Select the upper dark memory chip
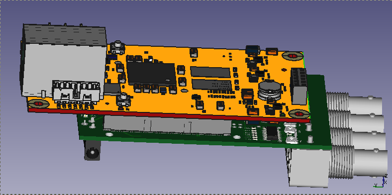Screen dimensions: 392x195 [x=210, y=72]
